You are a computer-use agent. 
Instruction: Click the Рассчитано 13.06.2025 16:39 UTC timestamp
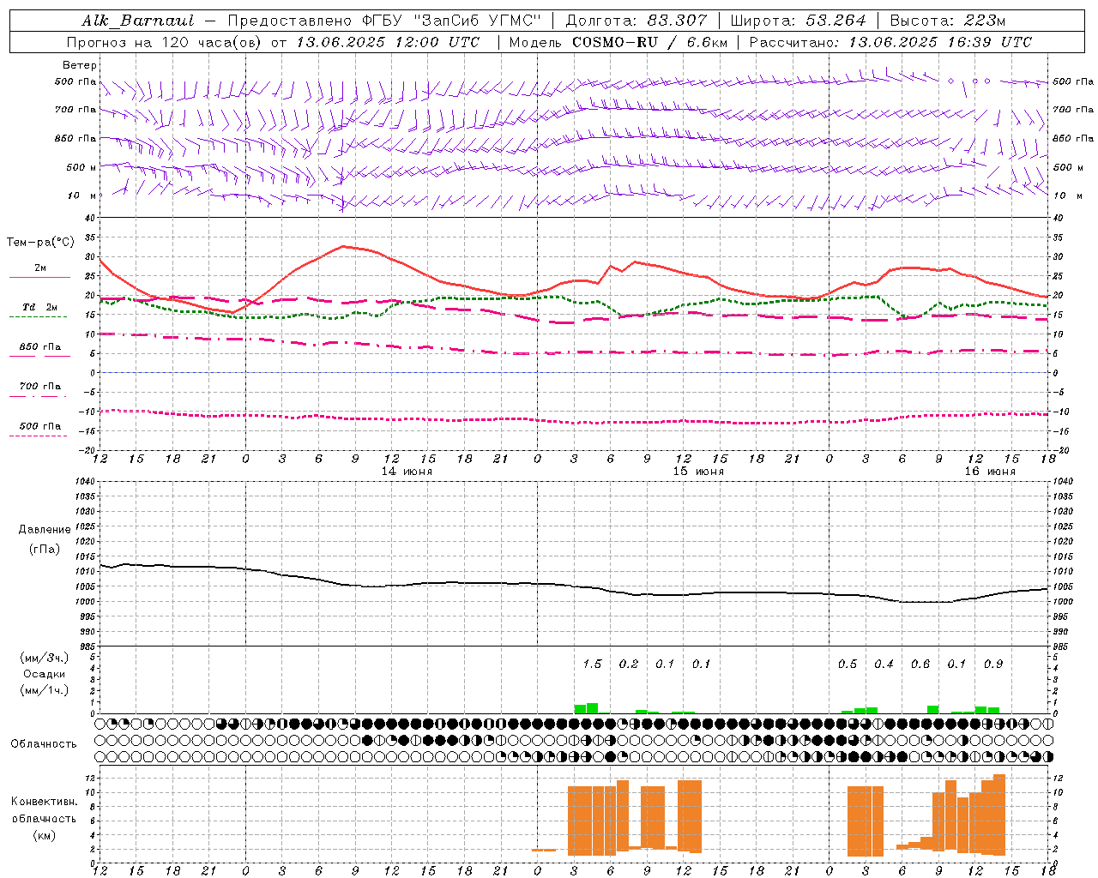[891, 42]
